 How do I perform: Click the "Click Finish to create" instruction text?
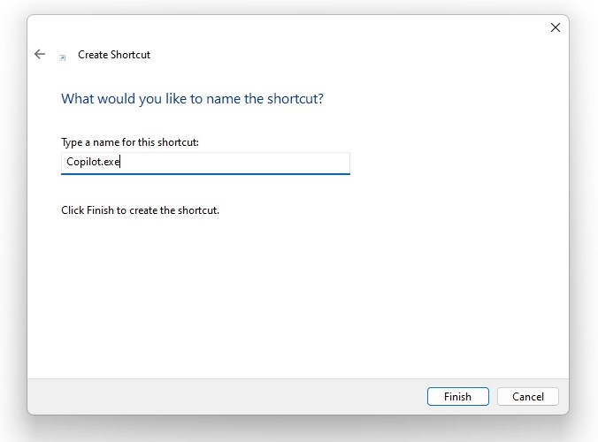140,210
